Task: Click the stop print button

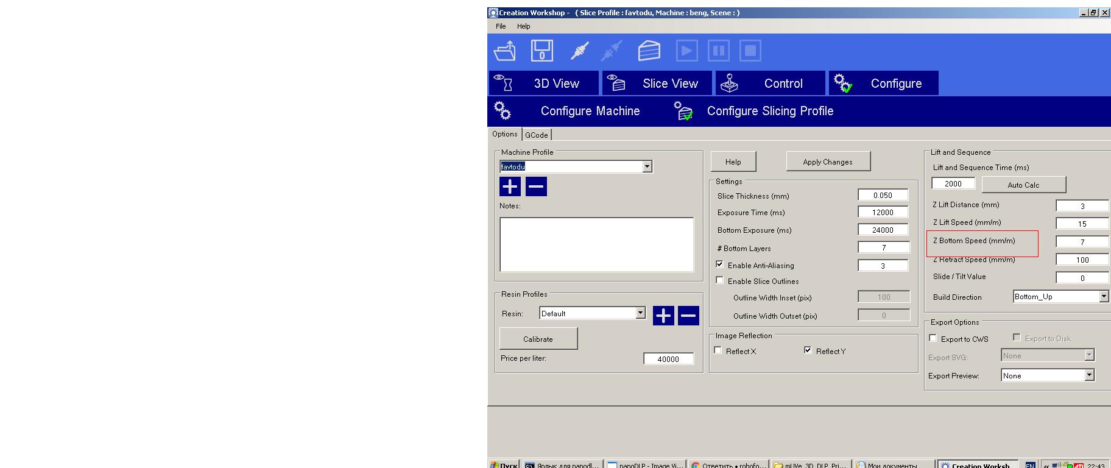Action: [750, 51]
